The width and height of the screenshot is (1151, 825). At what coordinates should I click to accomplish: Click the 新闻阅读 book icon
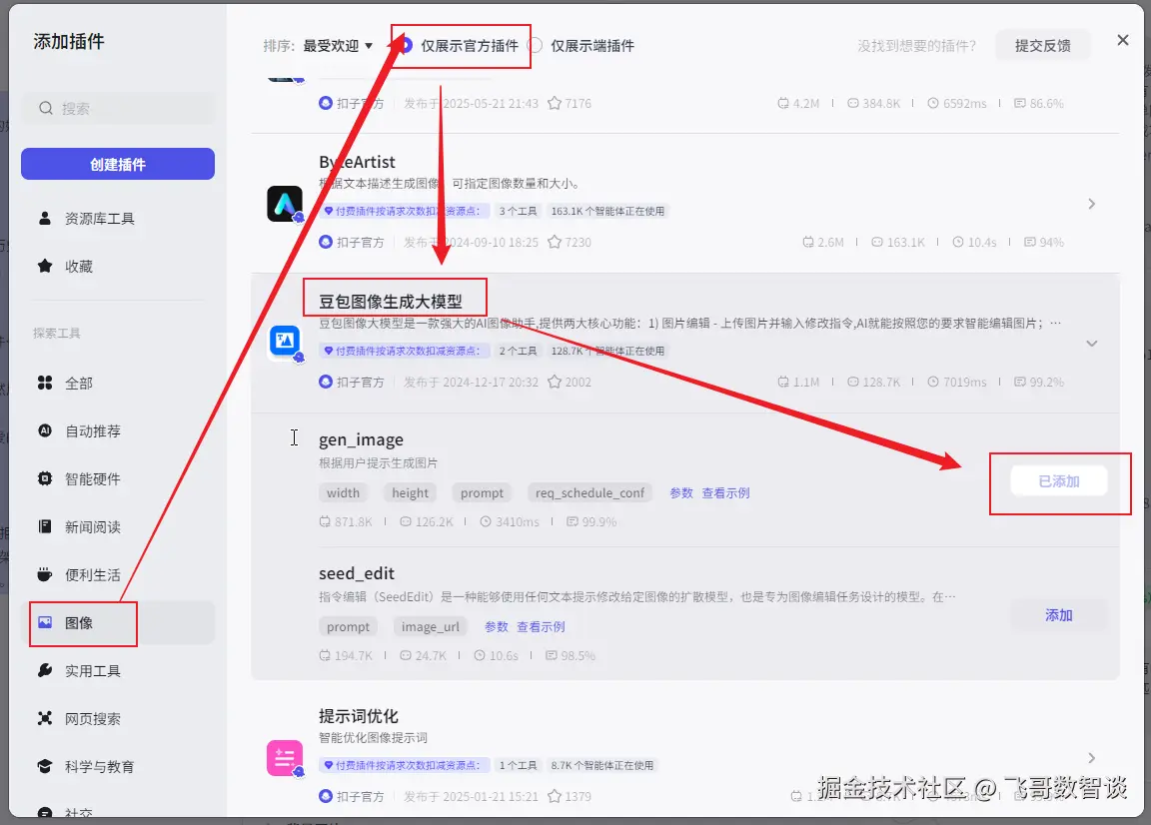pos(45,526)
